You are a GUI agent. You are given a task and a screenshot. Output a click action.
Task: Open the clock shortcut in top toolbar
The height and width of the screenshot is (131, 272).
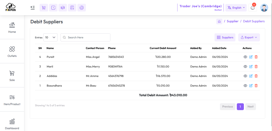53,8
